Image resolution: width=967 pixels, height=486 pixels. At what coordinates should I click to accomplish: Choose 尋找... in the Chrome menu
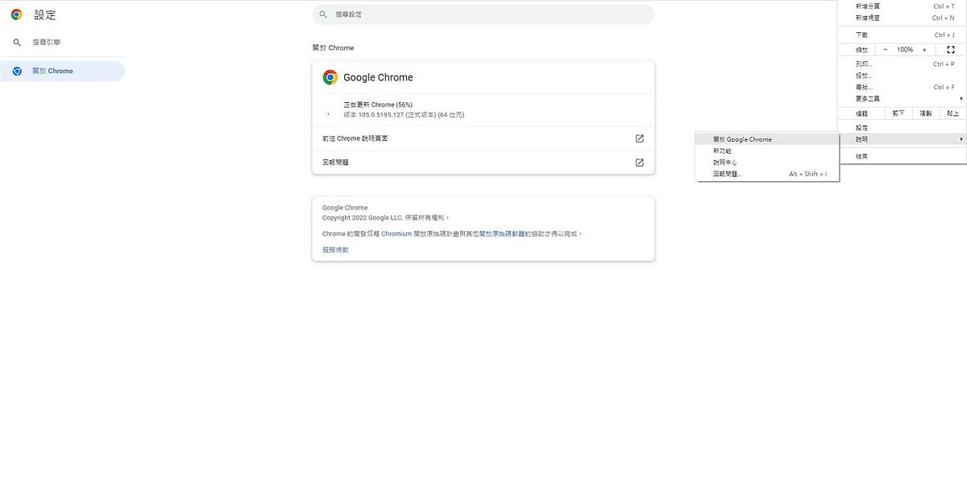pos(902,87)
